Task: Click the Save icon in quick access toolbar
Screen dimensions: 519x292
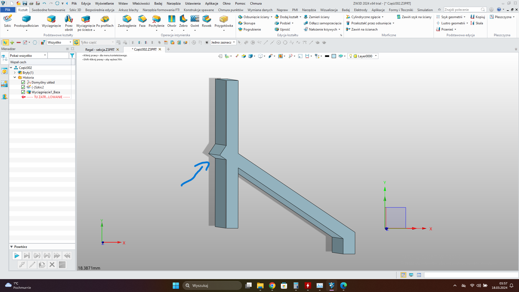Action: [x=25, y=3]
